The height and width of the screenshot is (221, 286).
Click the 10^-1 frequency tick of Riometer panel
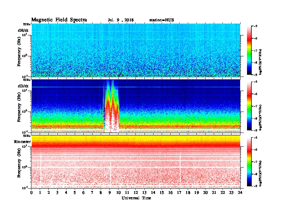tap(24, 188)
